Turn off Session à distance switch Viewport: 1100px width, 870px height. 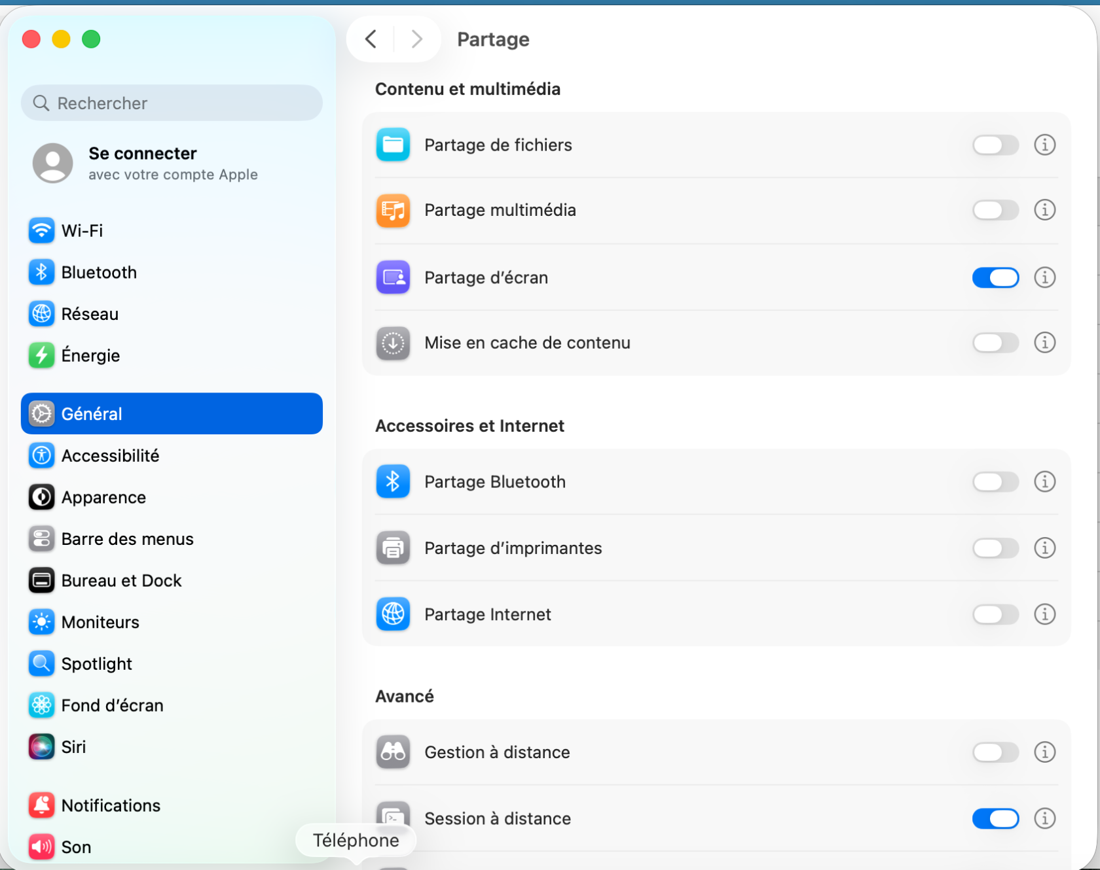click(995, 818)
